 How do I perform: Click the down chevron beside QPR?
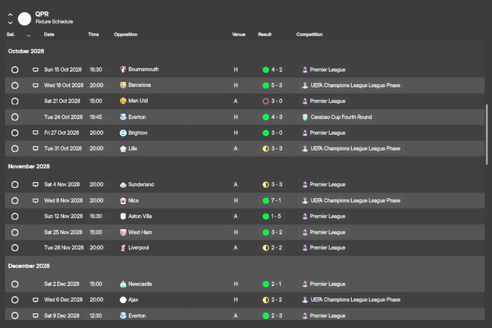point(10,23)
